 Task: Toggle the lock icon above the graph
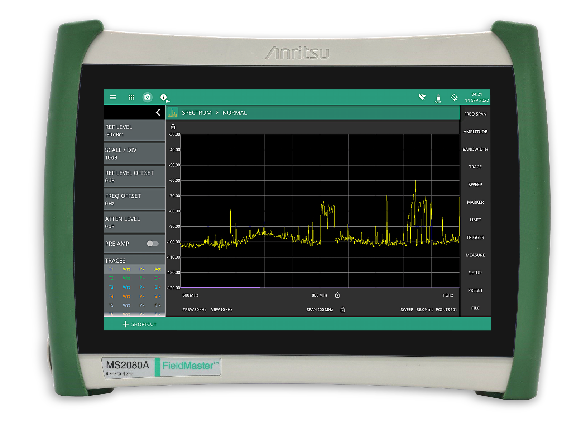[x=173, y=127]
